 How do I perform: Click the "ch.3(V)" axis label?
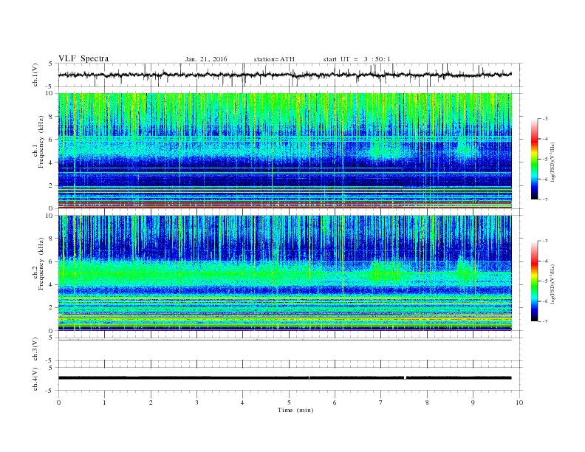click(x=35, y=349)
